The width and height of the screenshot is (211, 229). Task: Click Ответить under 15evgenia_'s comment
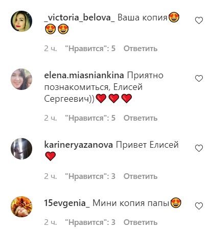140,222
